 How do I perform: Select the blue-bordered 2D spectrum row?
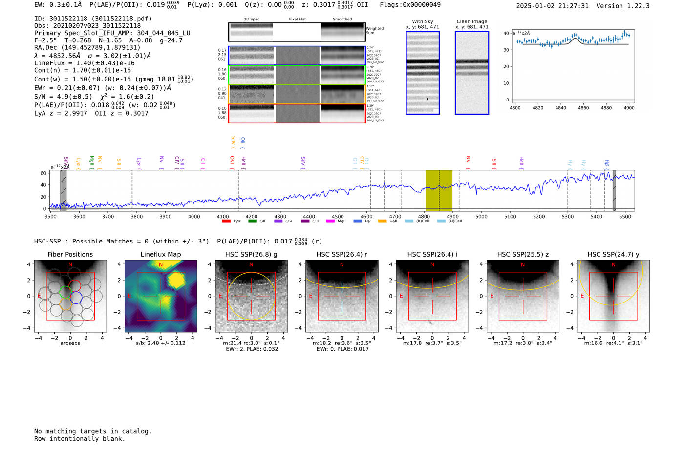(297, 56)
